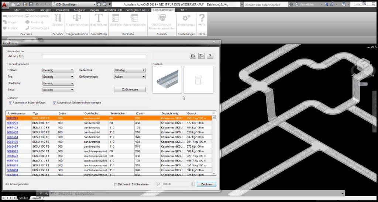This screenshot has width=378, height=202.
Task: Click the command line wrench icon
Action: pos(46,193)
